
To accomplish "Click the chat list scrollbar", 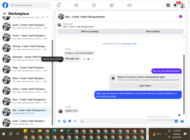I will coord(52,82).
